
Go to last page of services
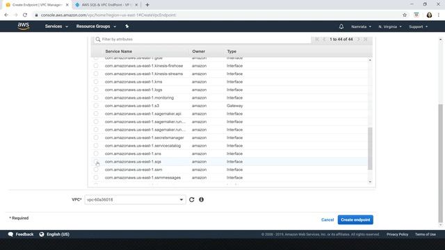point(366,39)
